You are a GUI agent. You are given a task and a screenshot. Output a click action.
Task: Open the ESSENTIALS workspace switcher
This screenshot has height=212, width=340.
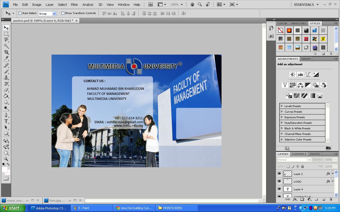pyautogui.click(x=306, y=5)
